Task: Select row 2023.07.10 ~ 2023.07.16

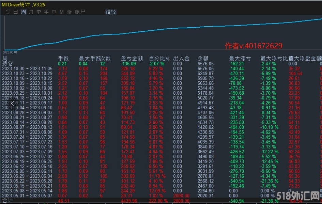Action: point(27,147)
